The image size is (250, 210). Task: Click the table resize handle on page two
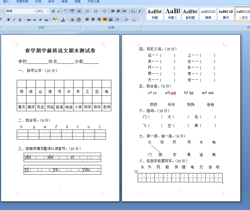coord(223,183)
